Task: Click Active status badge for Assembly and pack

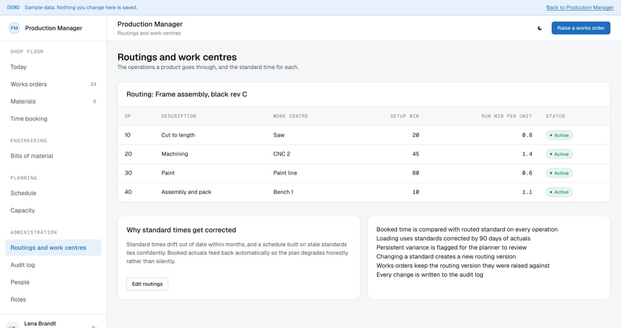Action: tap(559, 192)
